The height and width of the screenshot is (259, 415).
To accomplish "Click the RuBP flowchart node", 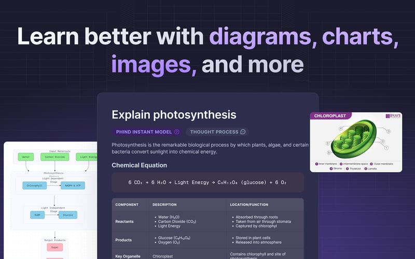I will tap(37, 215).
